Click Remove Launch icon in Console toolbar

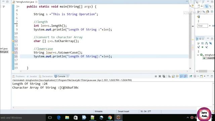(x=160, y=76)
